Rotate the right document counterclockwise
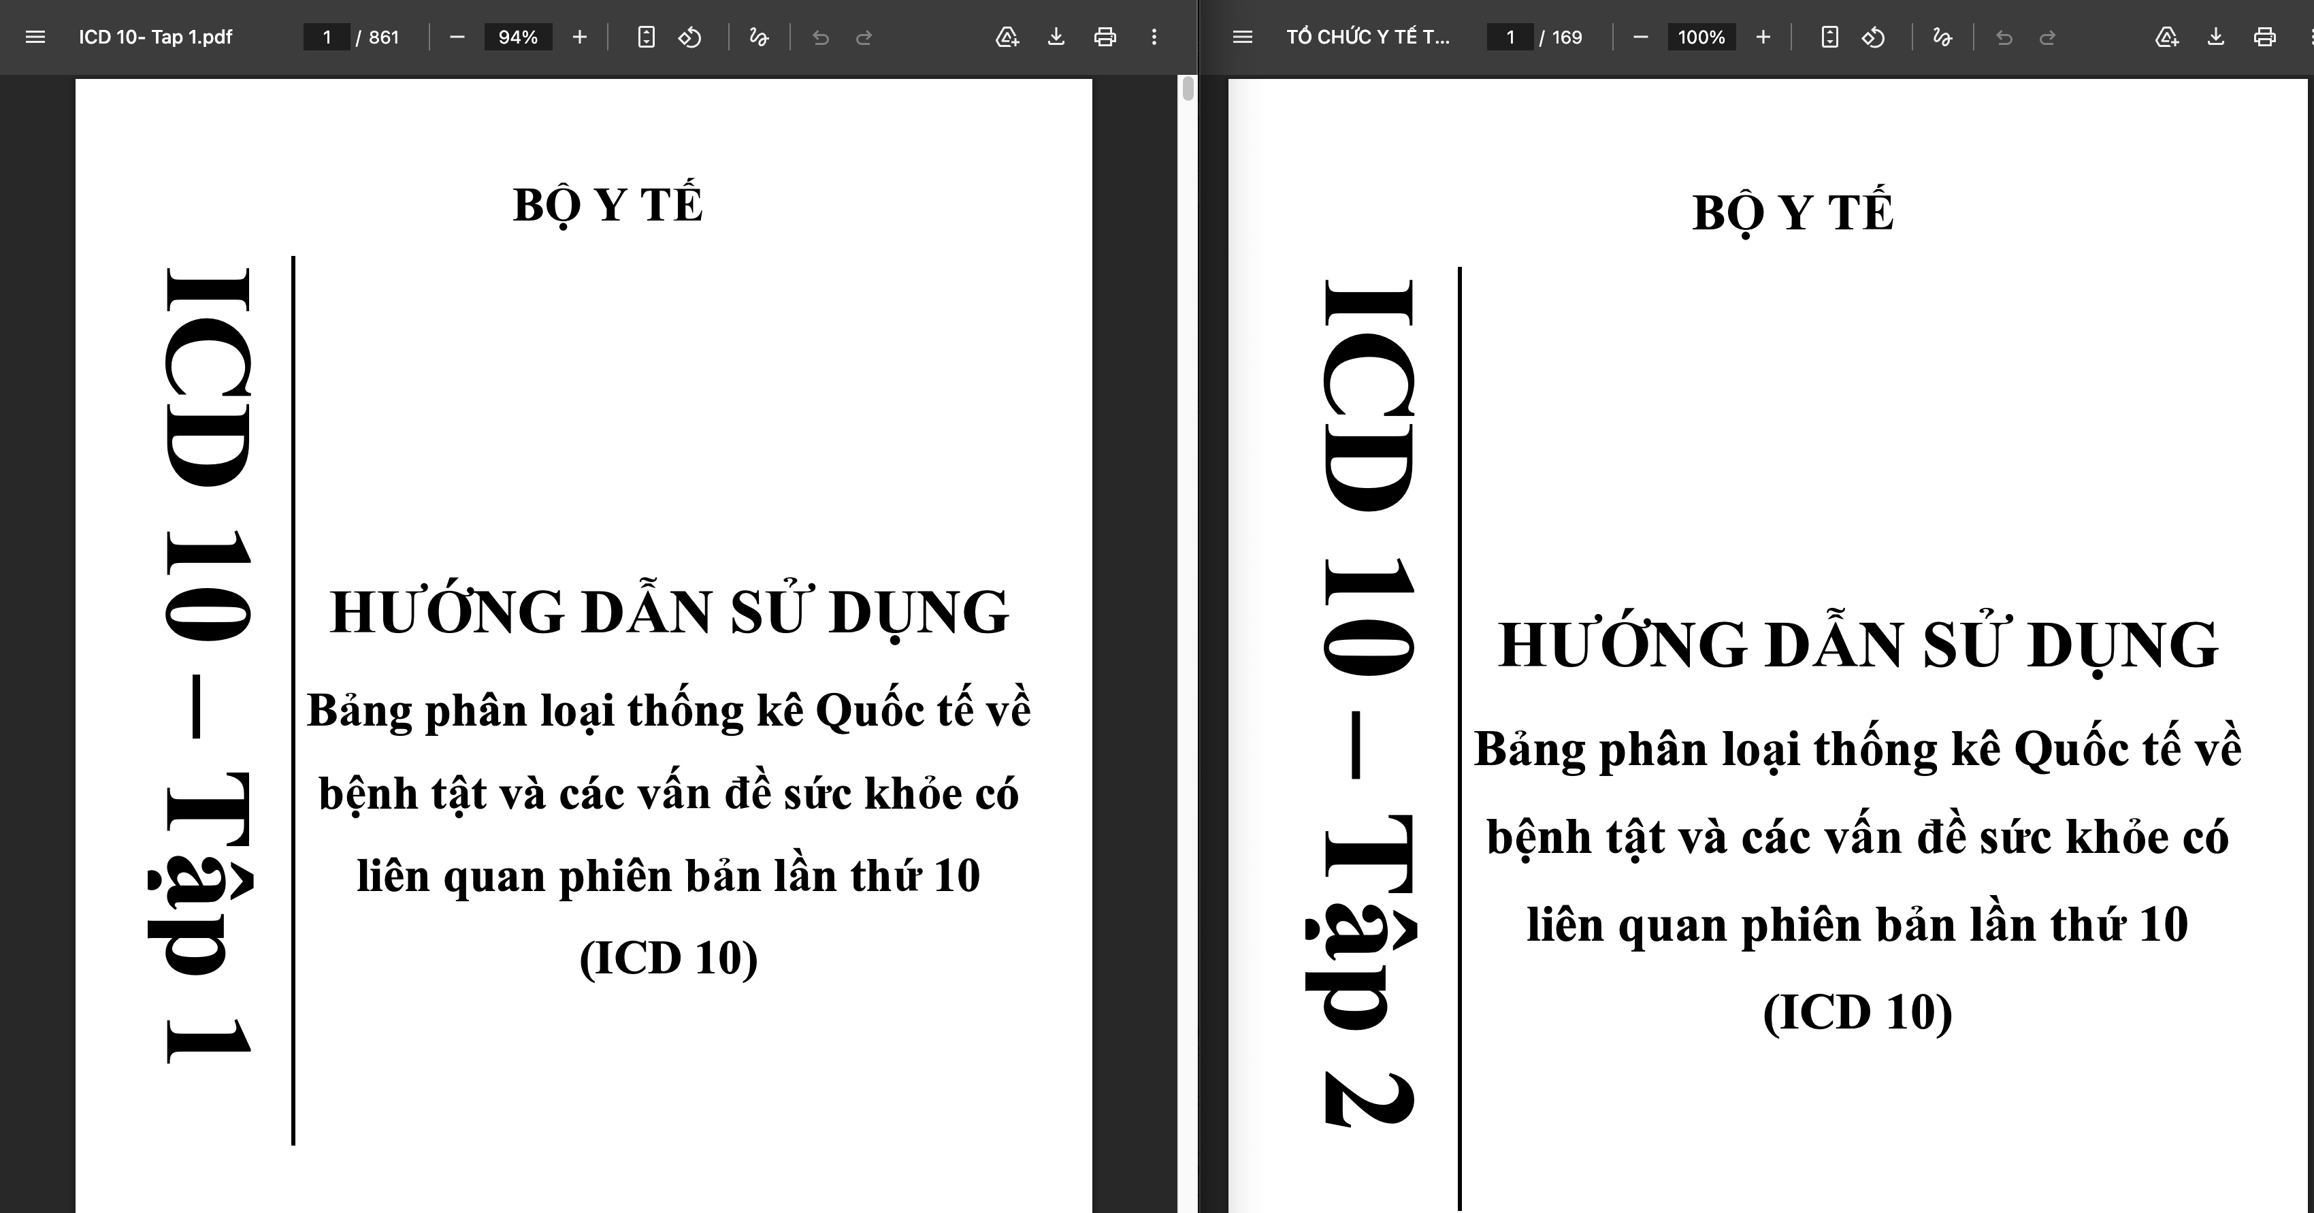The height and width of the screenshot is (1213, 2314). [x=1873, y=37]
